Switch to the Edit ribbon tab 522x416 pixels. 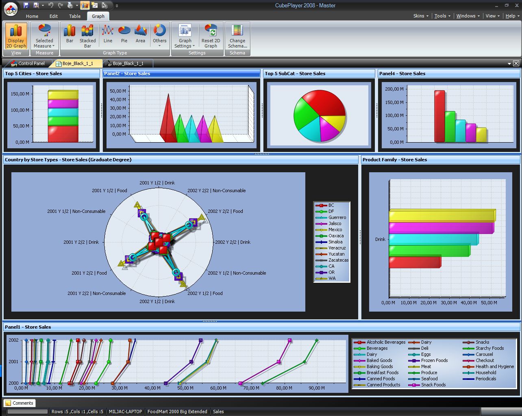click(x=54, y=16)
